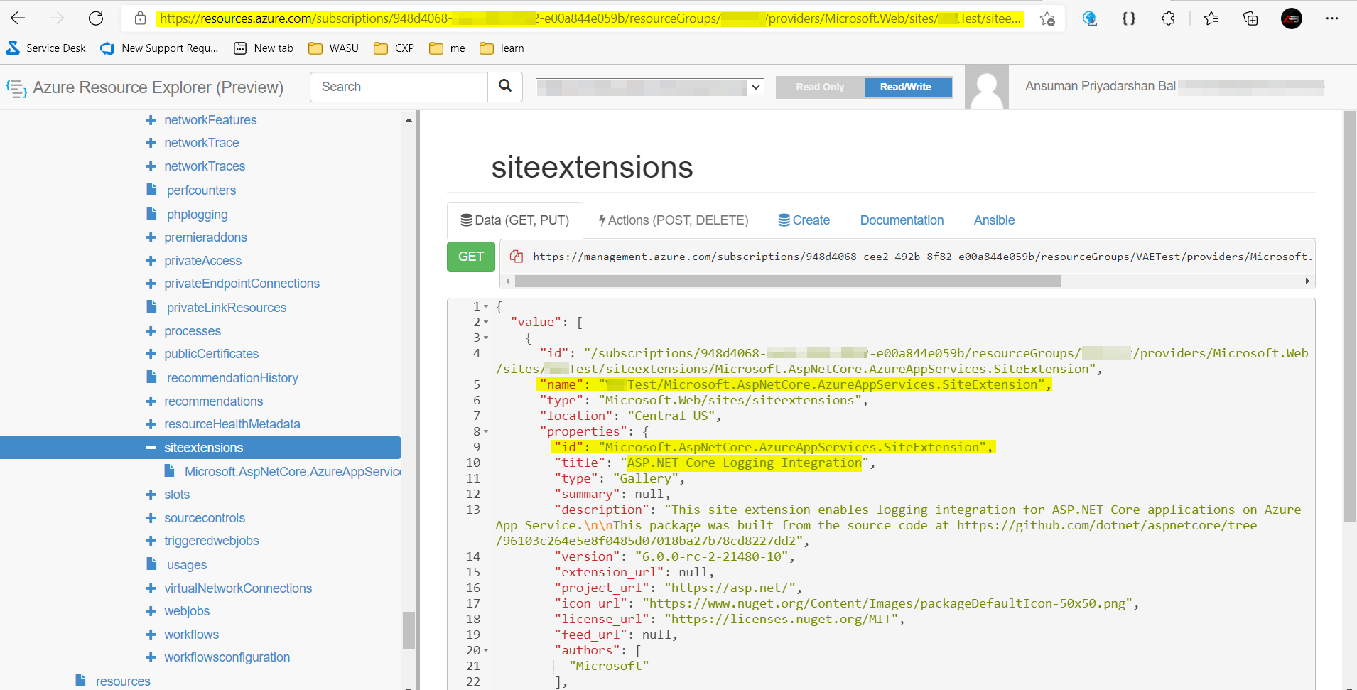Open browser Settings and more menu
Image resolution: width=1357 pixels, height=690 pixels.
coord(1332,18)
